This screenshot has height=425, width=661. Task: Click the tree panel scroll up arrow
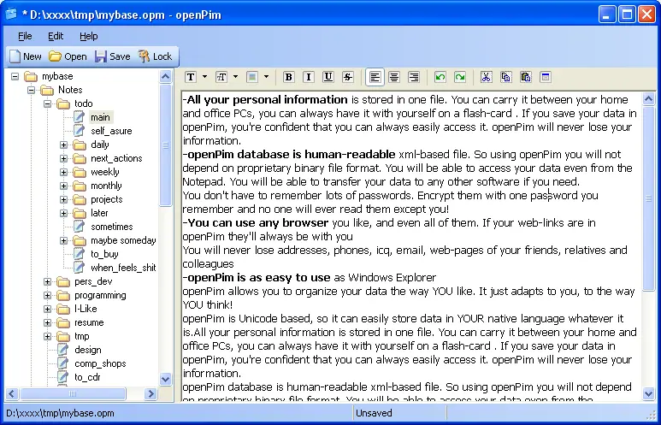click(166, 77)
